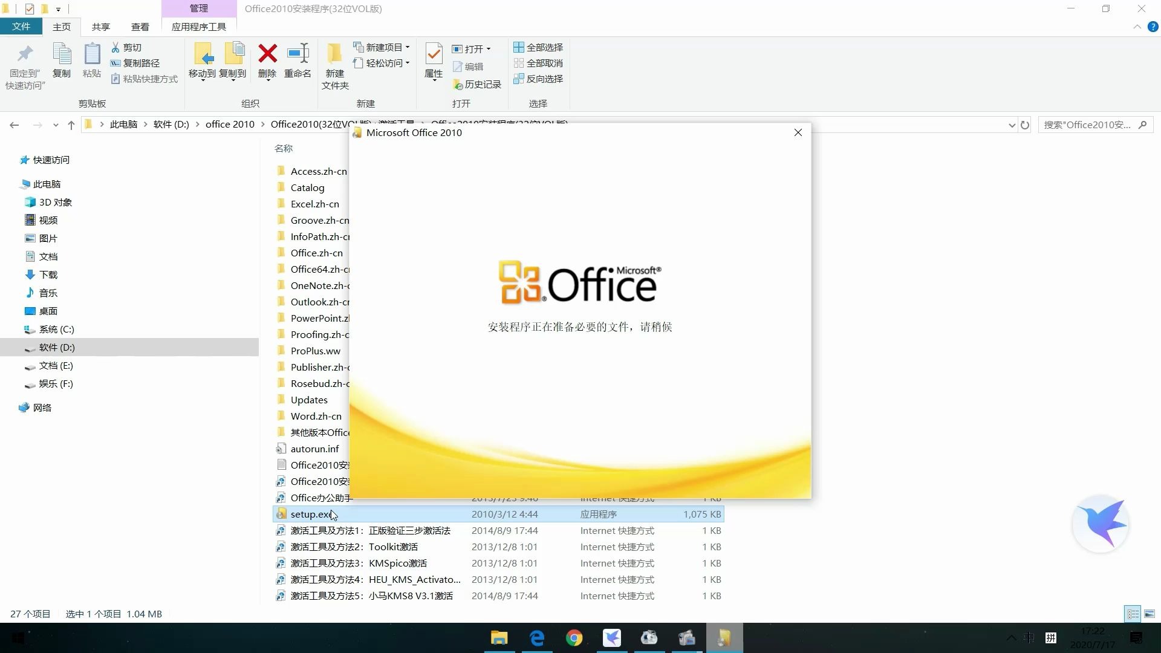This screenshot has height=653, width=1161.
Task: Open the Copy To (复制到) menu
Action: (x=233, y=62)
